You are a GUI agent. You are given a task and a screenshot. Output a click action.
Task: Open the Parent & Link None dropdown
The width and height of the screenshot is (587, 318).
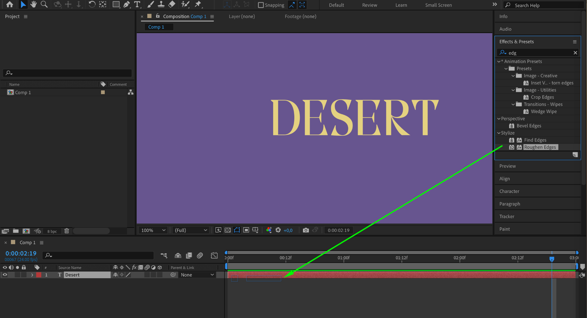point(197,275)
